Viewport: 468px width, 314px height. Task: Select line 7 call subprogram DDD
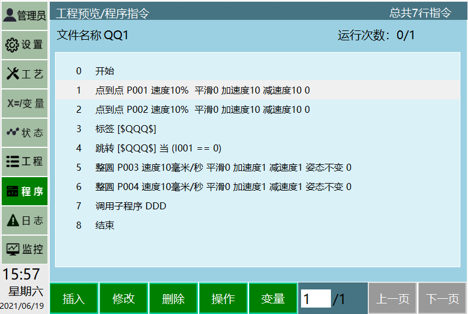point(131,206)
